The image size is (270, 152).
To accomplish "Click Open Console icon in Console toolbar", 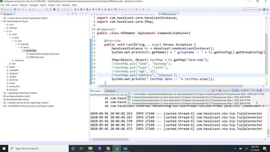I will pyautogui.click(x=251, y=90).
